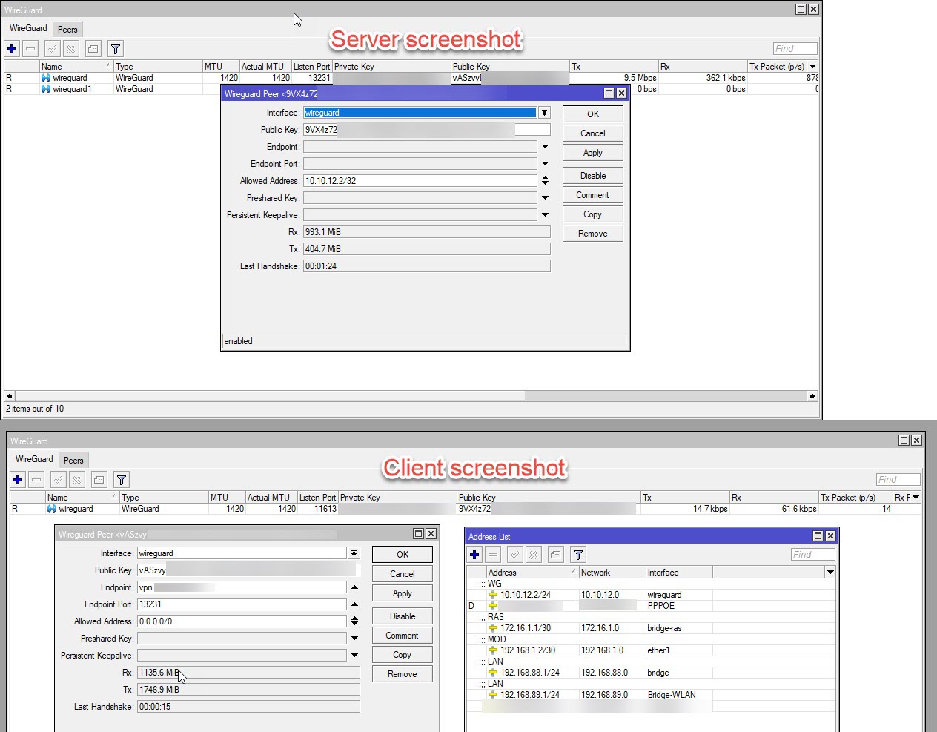The image size is (937, 732).
Task: Click the remove (minus) icon in the server WireGuard toolbar
Action: [x=30, y=49]
